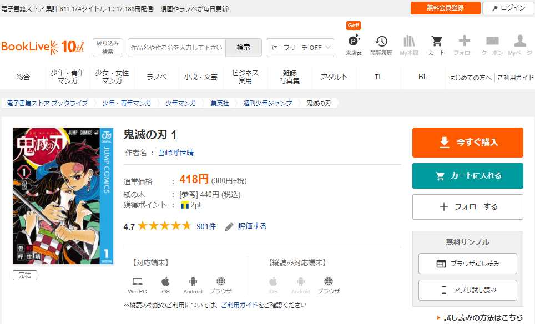The image size is (535, 324).
Task: Select the 少年・青年マンガ category tab
Action: click(x=68, y=77)
